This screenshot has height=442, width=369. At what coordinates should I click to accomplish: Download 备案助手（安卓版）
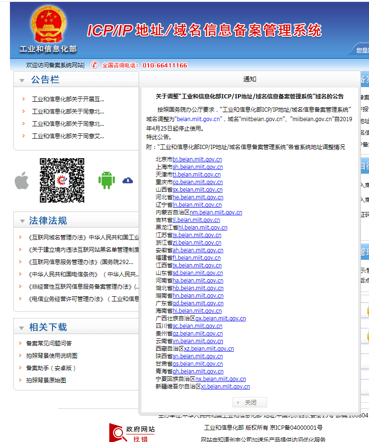point(51,368)
